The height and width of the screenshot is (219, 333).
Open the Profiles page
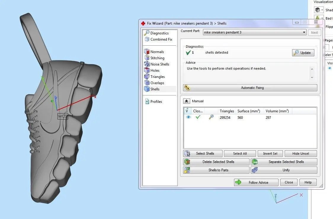(154, 102)
